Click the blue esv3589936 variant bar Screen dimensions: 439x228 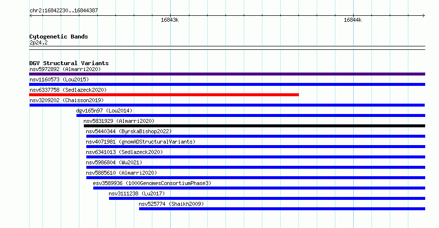point(259,188)
